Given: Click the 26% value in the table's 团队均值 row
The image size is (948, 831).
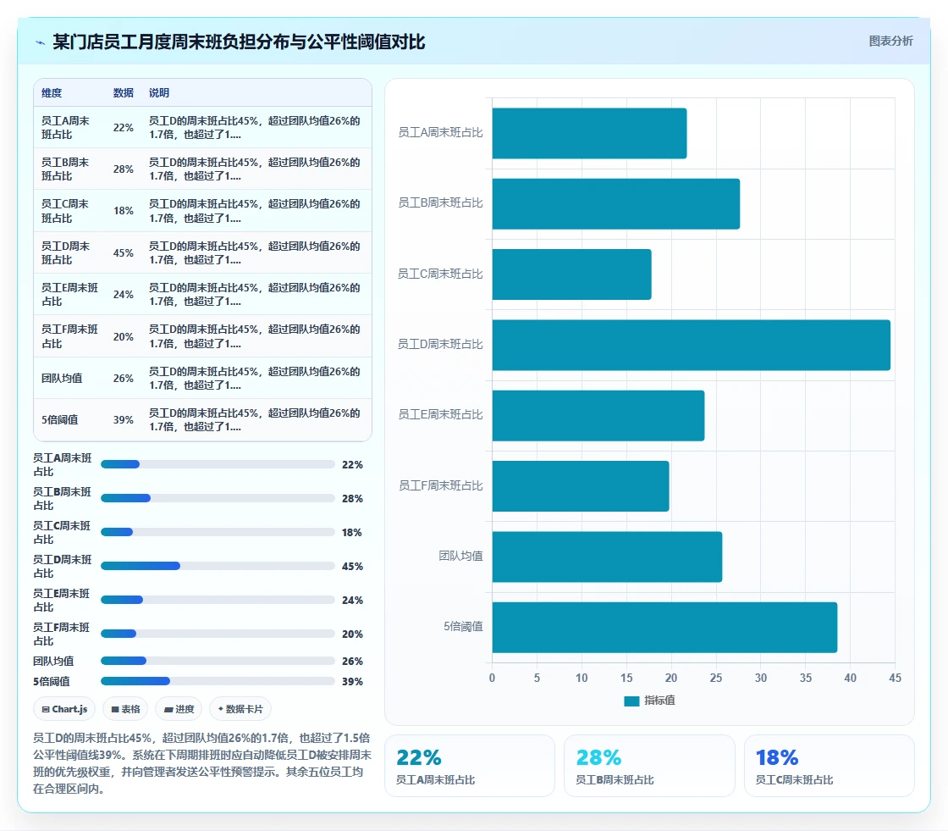Looking at the screenshot, I should 124,379.
